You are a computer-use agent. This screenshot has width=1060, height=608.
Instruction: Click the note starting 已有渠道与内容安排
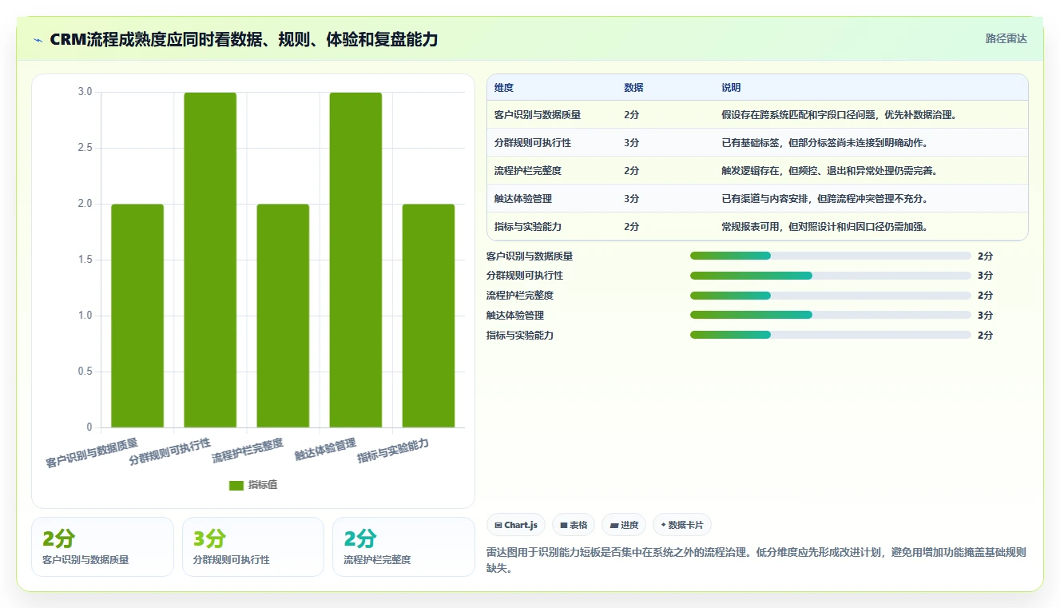pos(824,199)
